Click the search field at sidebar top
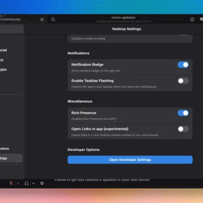Image resolution: width=203 pixels, height=203 pixels. click(x=12, y=29)
